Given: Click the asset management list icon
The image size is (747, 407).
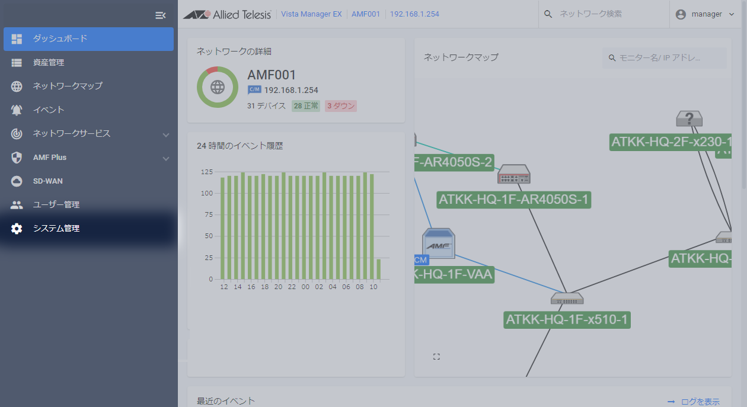Looking at the screenshot, I should pos(17,62).
